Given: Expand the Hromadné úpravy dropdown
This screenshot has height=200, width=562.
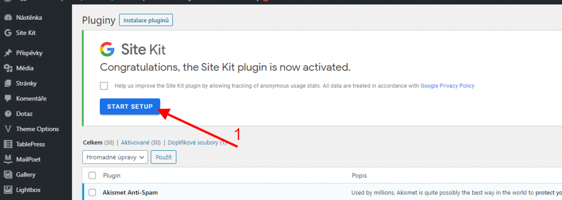Looking at the screenshot, I should click(115, 157).
